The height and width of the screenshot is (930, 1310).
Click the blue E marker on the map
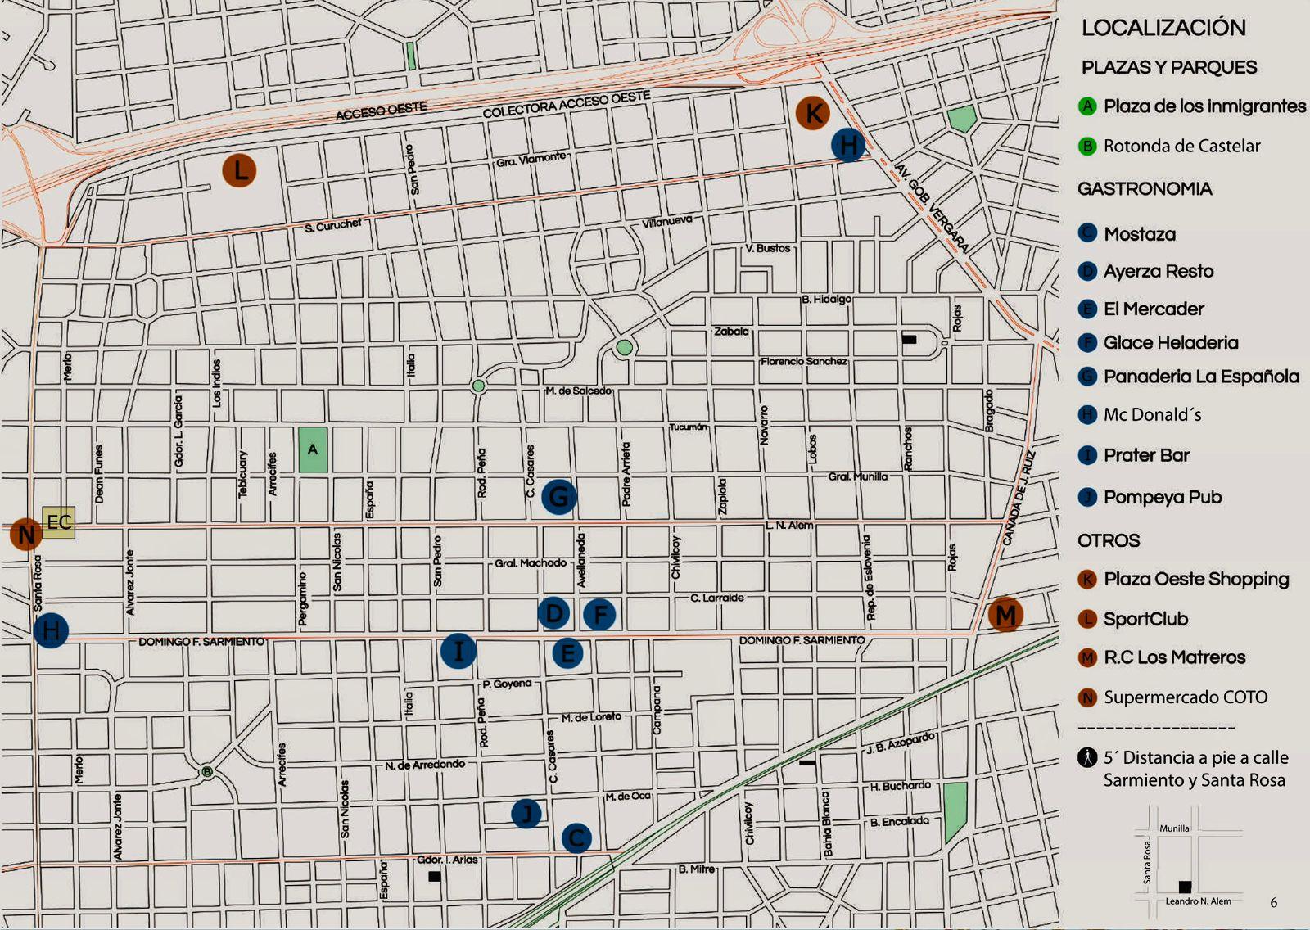point(567,653)
